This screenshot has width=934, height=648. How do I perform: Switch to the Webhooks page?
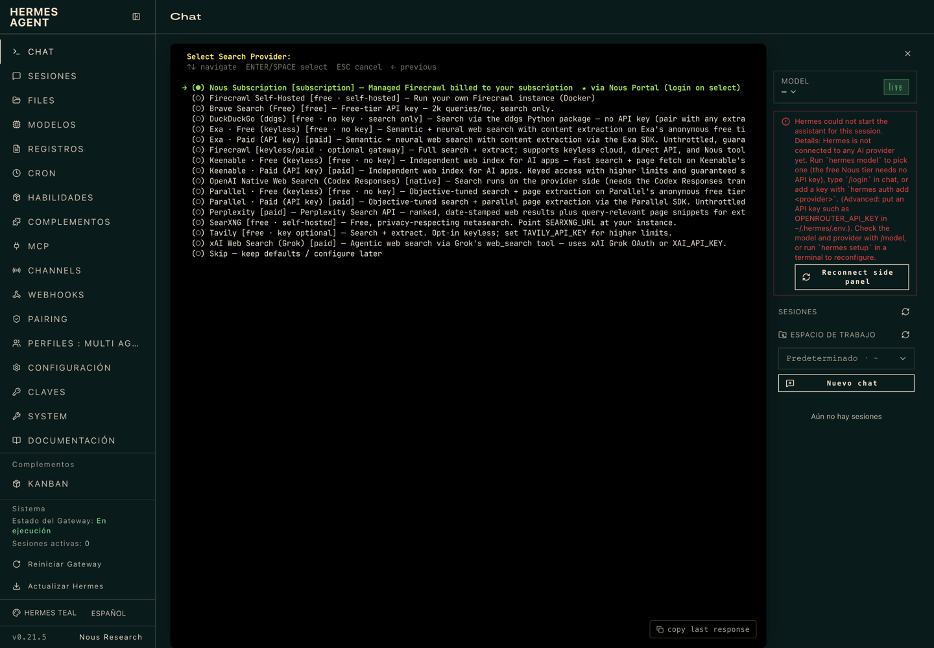pyautogui.click(x=78, y=295)
